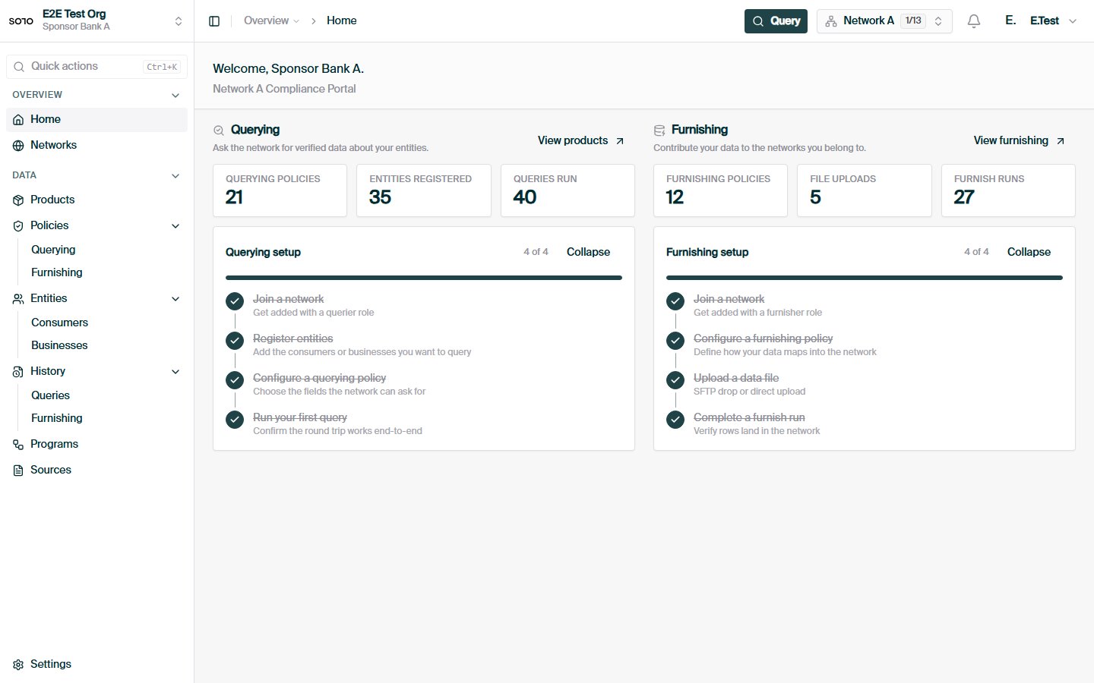Click the arrow icon beside View furnishing
Screen dimensions: 1094x683
[1061, 141]
